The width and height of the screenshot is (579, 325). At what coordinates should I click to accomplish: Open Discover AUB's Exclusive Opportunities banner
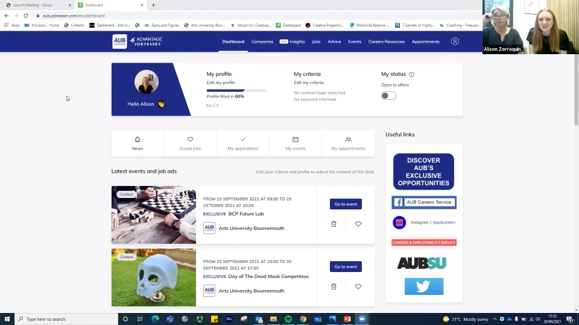click(x=423, y=172)
